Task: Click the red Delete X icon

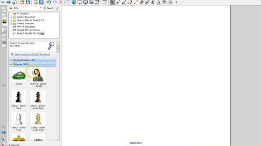Action: pos(60,2)
